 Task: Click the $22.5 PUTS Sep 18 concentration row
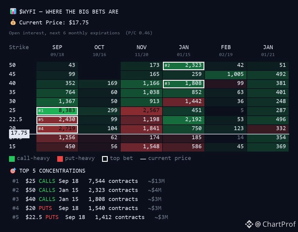[90, 217]
